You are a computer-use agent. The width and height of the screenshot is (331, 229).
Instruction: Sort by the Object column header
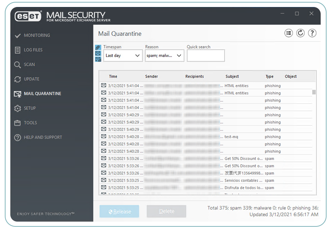point(291,76)
